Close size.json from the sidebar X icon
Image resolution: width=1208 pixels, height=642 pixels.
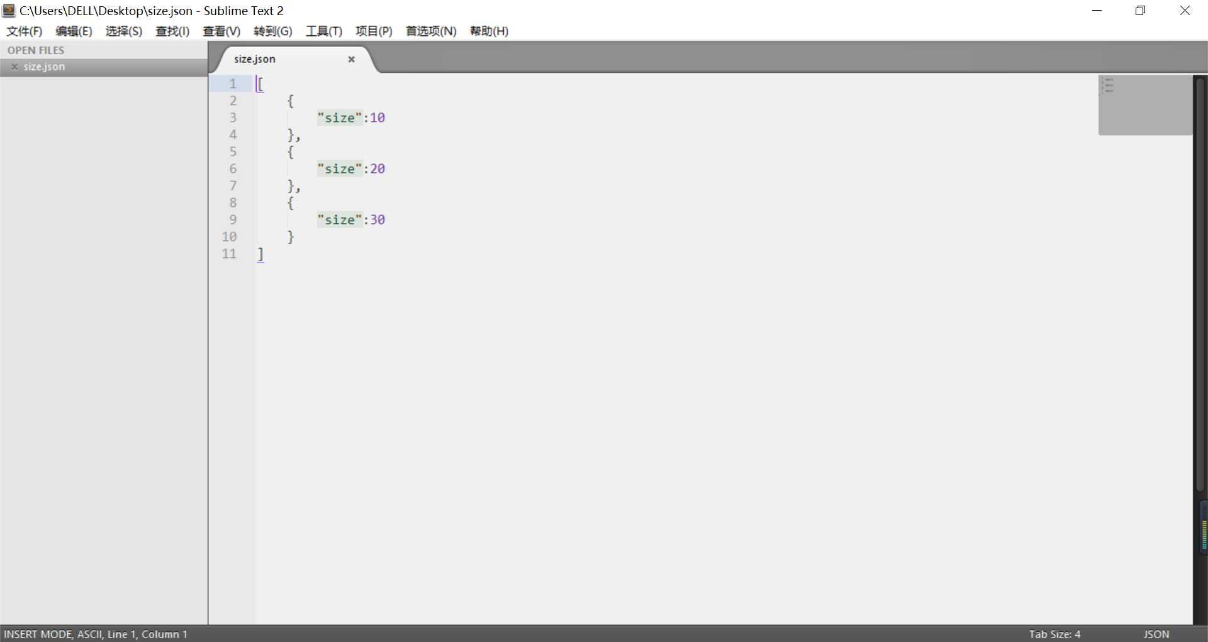point(14,67)
